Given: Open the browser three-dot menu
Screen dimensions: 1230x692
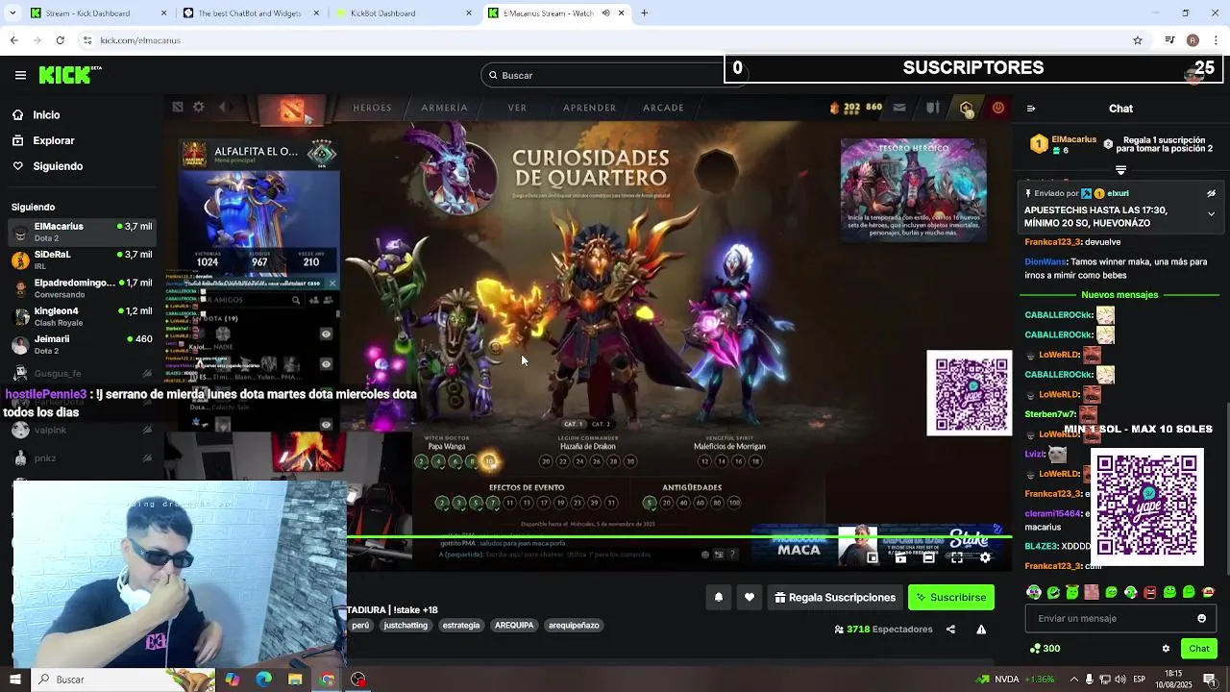Looking at the screenshot, I should point(1217,40).
